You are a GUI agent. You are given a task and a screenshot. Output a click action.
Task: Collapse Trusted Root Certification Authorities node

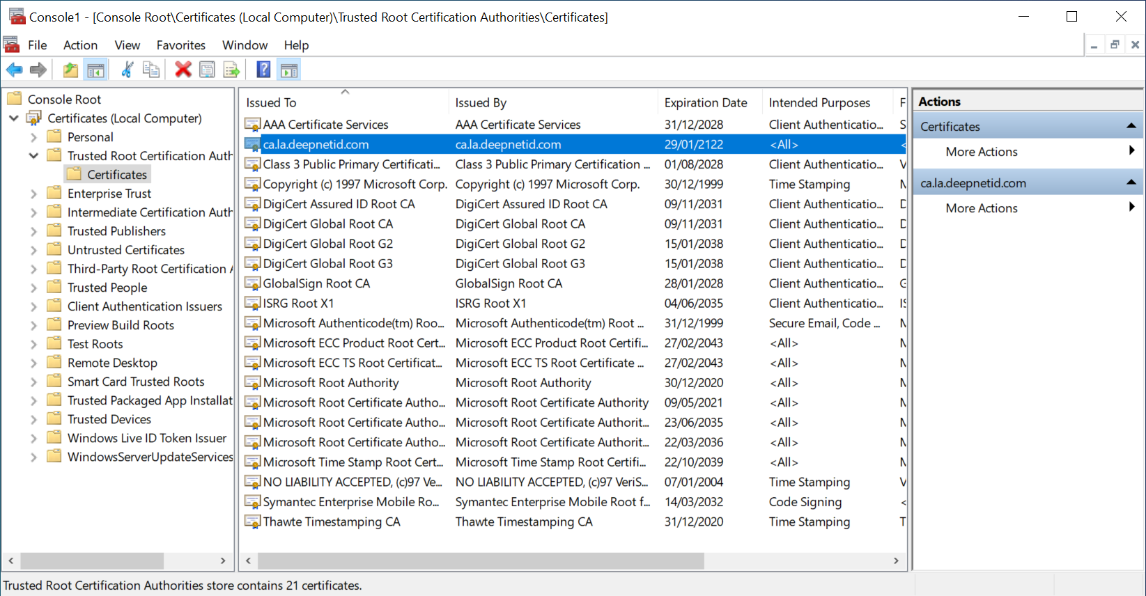pos(33,156)
